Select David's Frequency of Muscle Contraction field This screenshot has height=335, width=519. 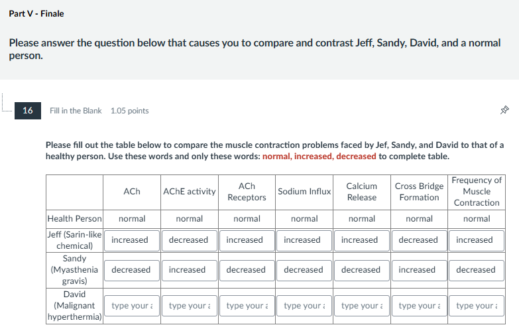coord(477,306)
